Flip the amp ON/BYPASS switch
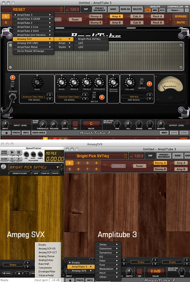Image resolution: width=190 pixels, height=282 pixels. 13,87
